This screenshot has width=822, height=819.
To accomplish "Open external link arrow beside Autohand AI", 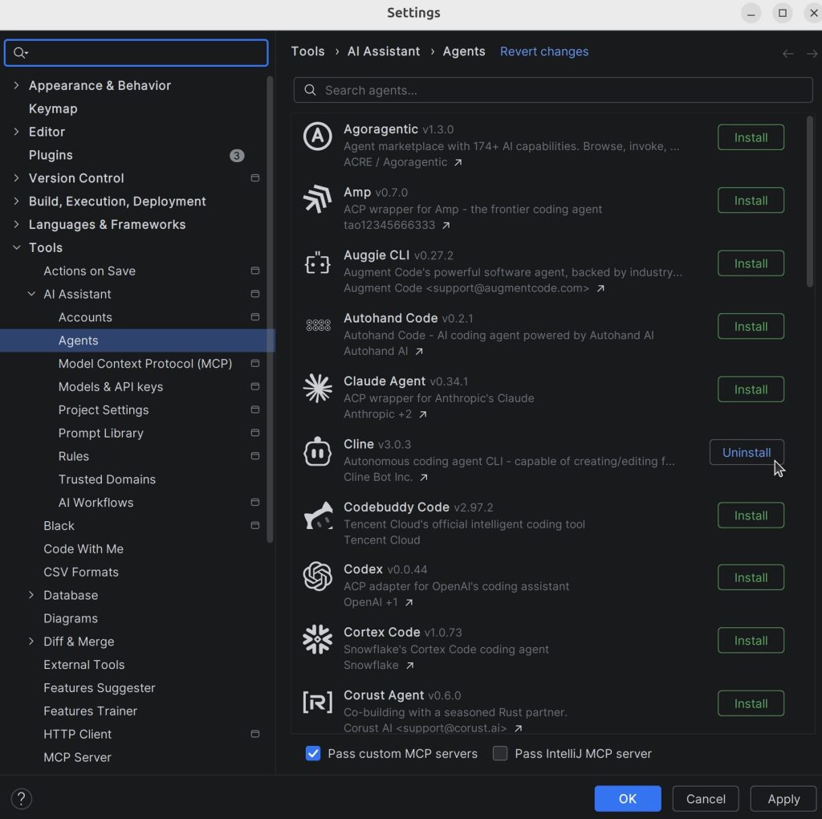I will (418, 352).
